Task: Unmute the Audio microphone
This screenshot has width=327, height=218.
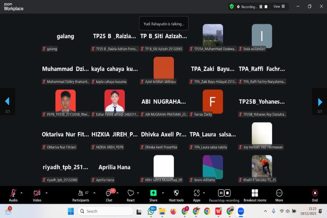Action: [x=13, y=193]
